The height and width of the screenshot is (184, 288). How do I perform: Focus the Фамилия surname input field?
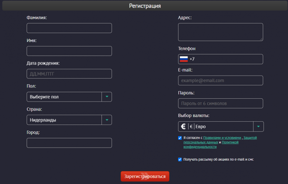pyautogui.click(x=69, y=28)
